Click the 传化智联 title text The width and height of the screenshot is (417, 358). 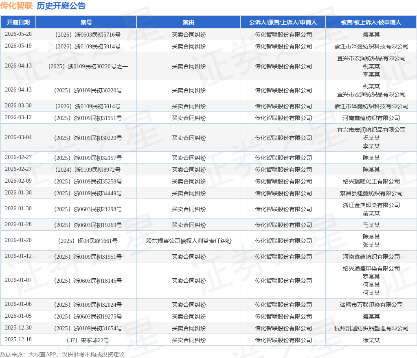point(16,6)
